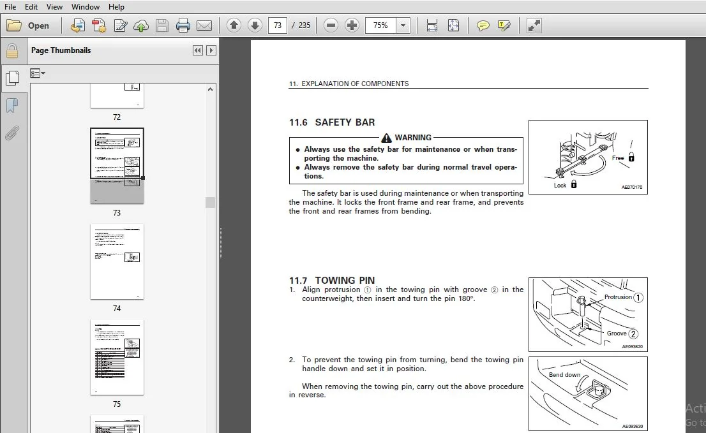Viewport: 706px width, 433px height.
Task: Click the Add sticky note comment icon
Action: click(x=483, y=26)
